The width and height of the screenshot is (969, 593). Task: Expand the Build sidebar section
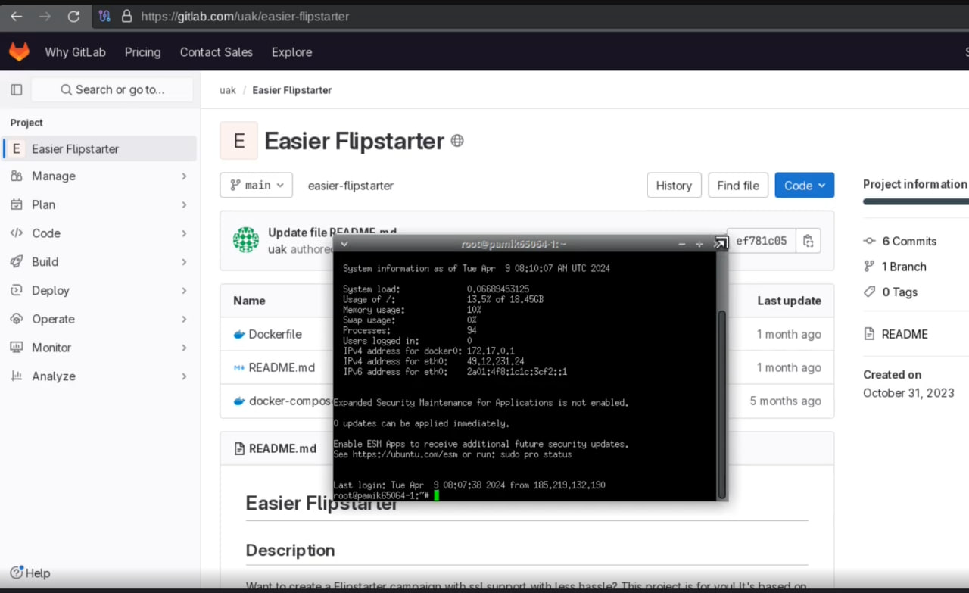[x=99, y=261]
